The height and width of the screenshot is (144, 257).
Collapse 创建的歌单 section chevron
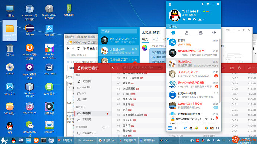click(108, 127)
